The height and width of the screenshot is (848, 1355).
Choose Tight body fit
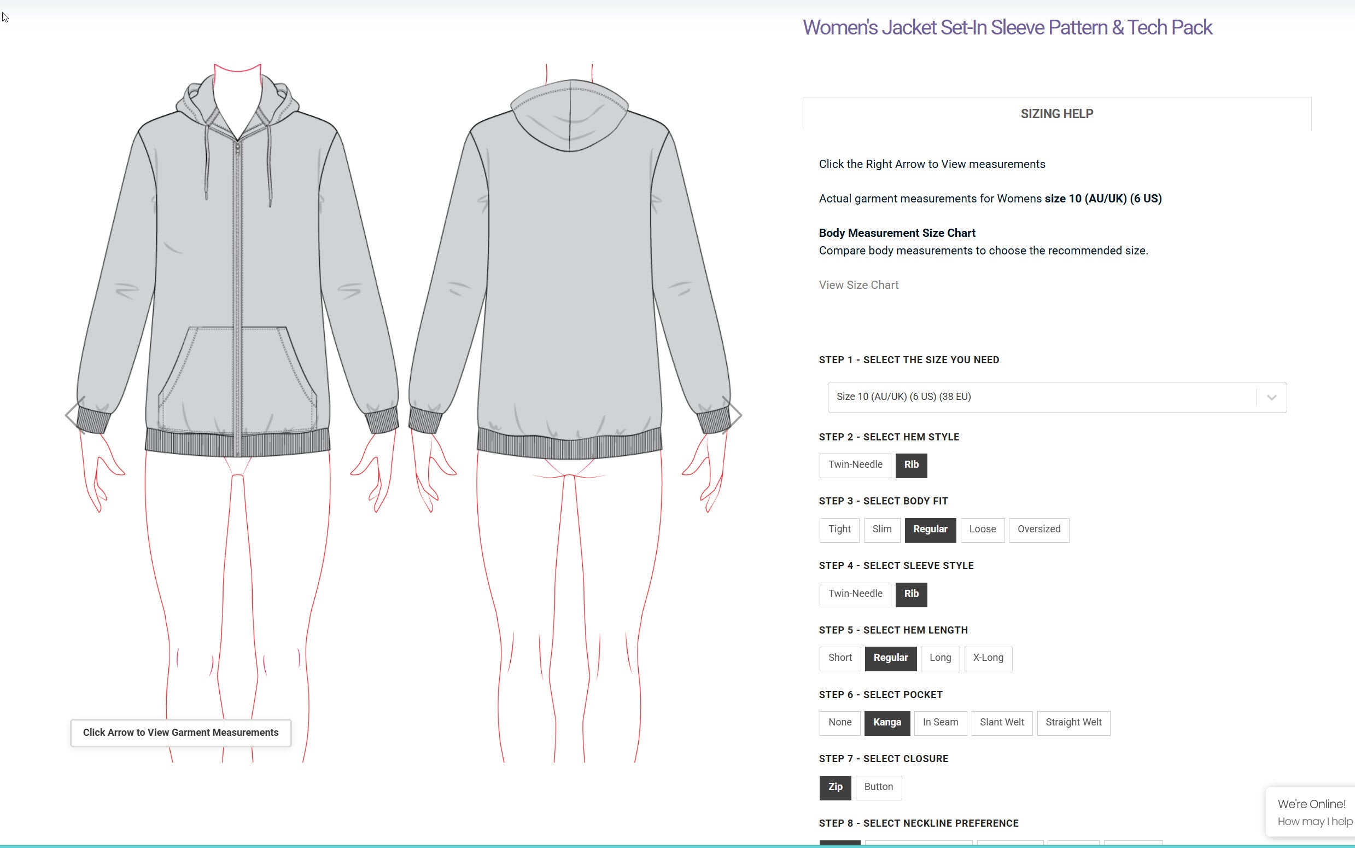pyautogui.click(x=839, y=530)
